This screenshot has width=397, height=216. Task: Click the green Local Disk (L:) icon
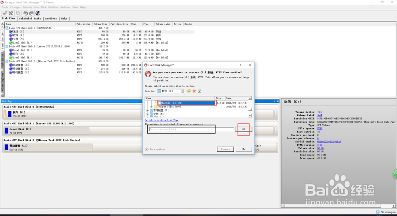point(11,43)
